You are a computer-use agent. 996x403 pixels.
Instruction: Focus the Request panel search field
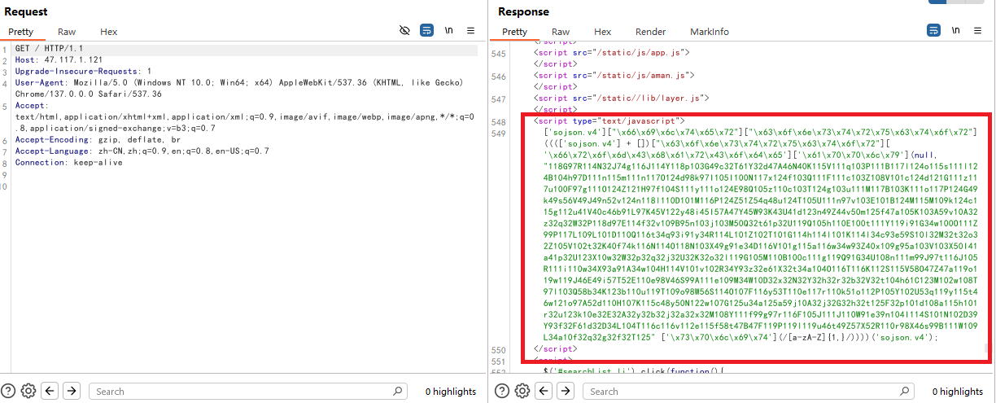tap(248, 391)
